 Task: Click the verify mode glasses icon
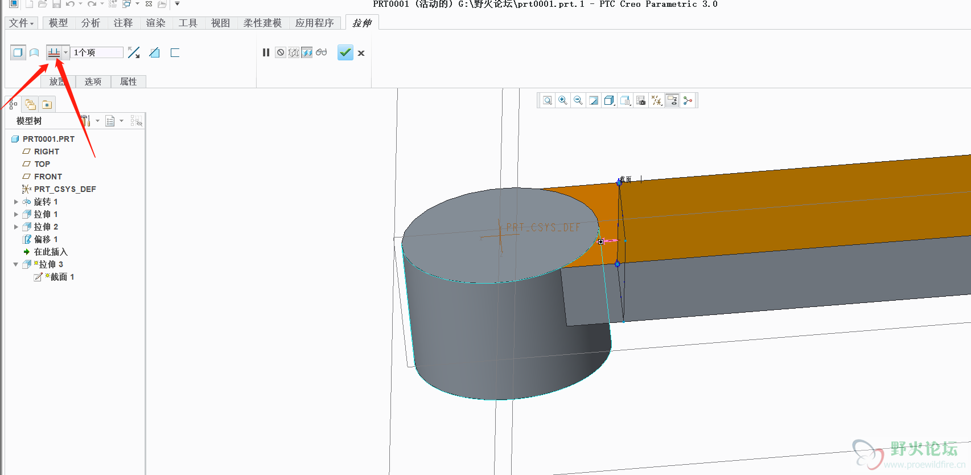click(321, 52)
